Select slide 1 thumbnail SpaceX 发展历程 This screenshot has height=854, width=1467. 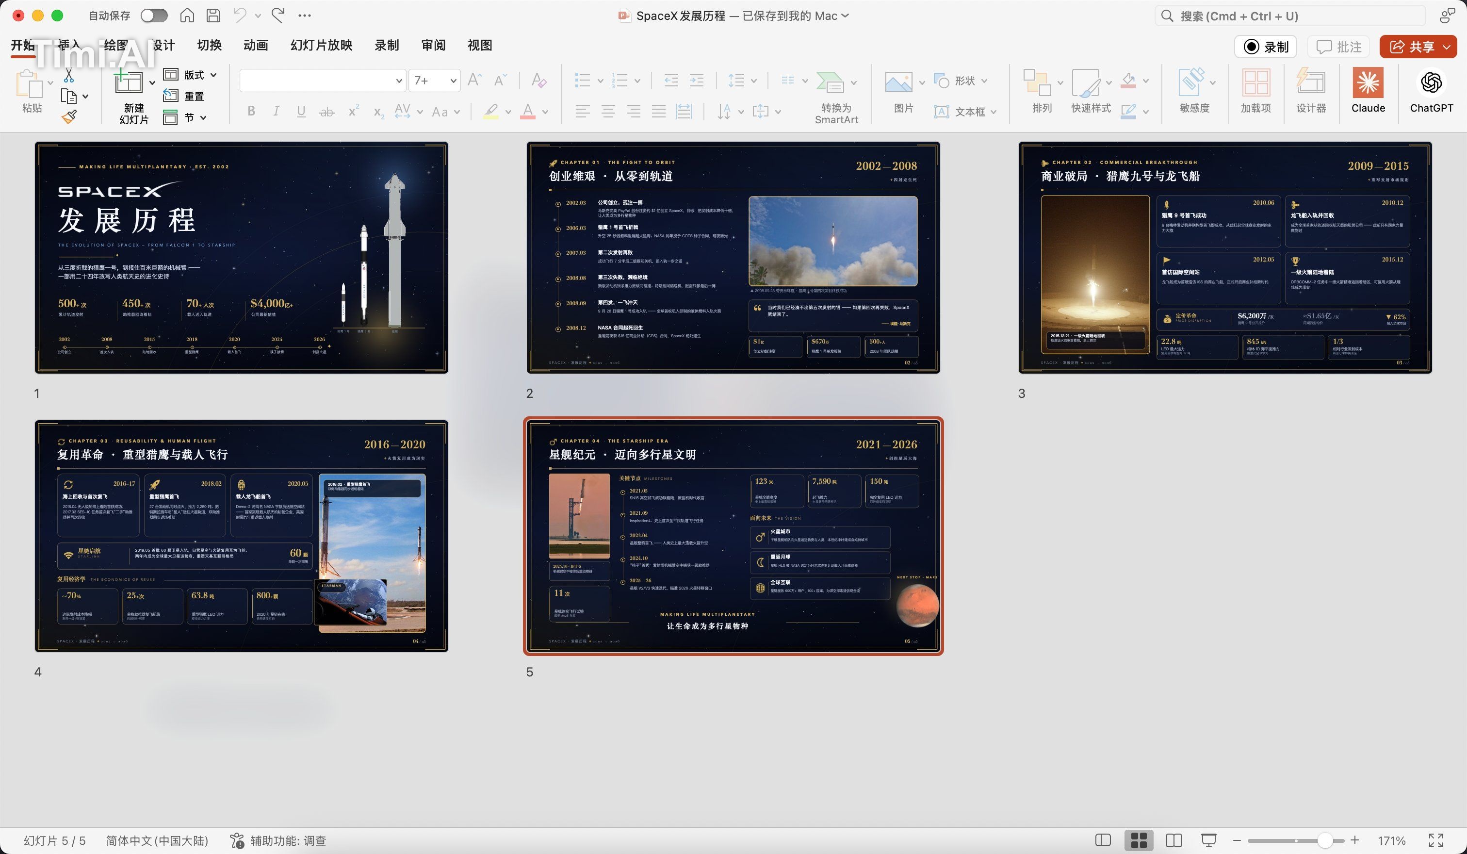coord(242,257)
